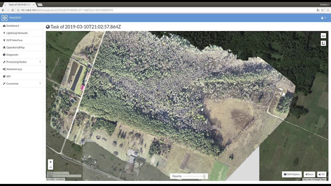The height and width of the screenshot is (186, 331).
Task: Activate the map measurement tool icon
Action: coord(323,43)
